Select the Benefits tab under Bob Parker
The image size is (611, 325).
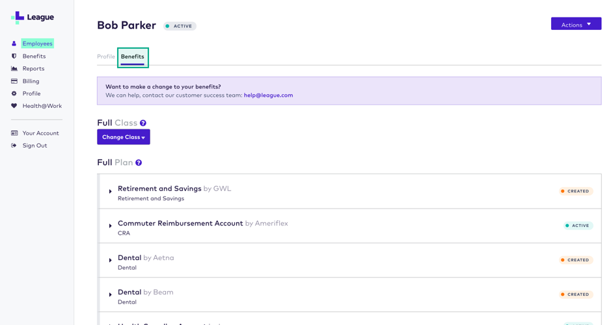[133, 57]
